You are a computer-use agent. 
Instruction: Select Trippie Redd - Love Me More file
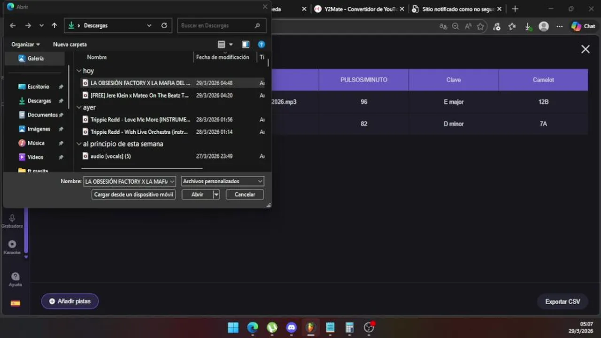pyautogui.click(x=173, y=120)
